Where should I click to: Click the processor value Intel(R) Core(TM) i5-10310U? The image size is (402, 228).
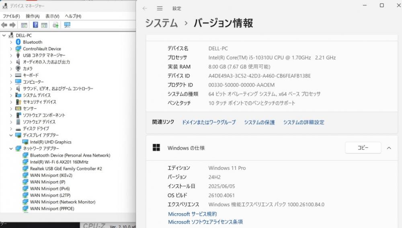tap(272, 58)
